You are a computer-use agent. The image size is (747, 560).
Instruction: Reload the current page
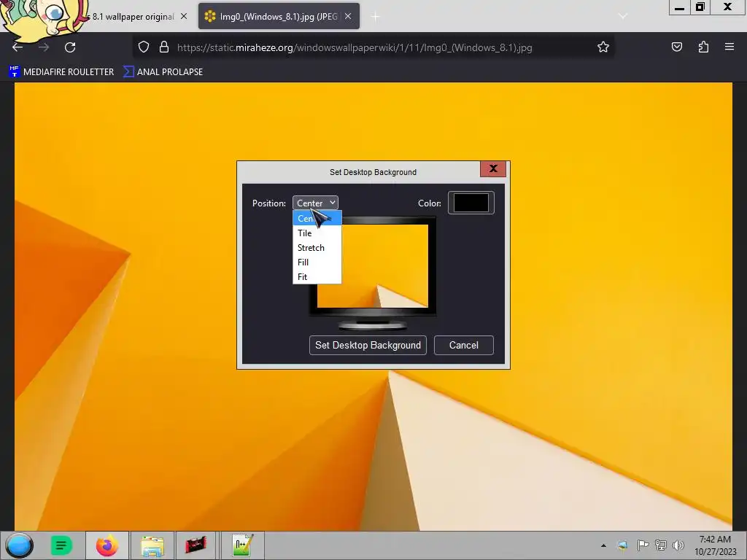click(x=70, y=47)
